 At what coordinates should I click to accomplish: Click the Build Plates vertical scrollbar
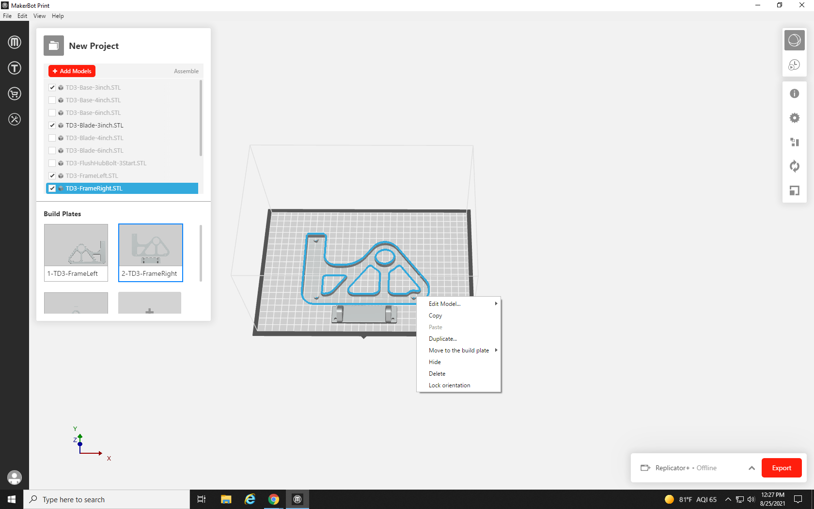click(201, 253)
